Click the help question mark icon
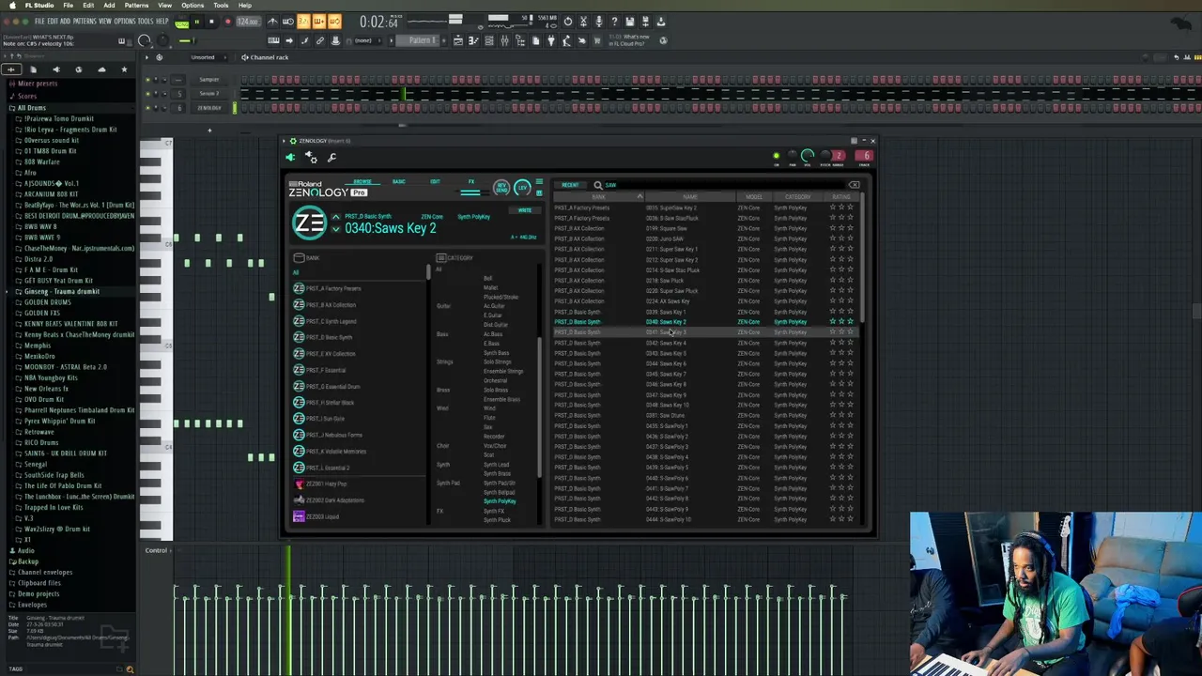This screenshot has height=676, width=1202. coord(614,21)
